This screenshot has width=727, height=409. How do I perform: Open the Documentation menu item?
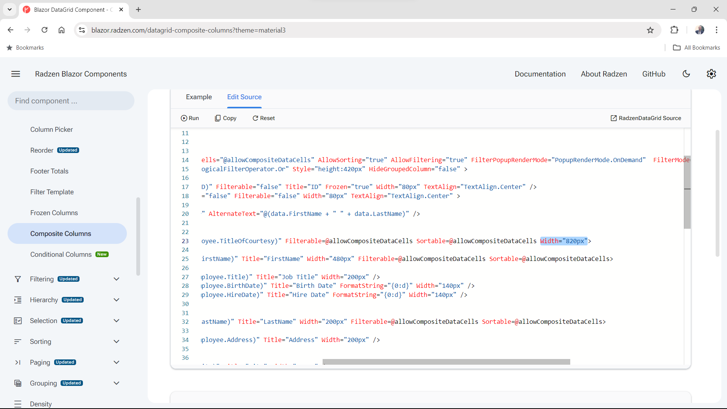pyautogui.click(x=540, y=74)
